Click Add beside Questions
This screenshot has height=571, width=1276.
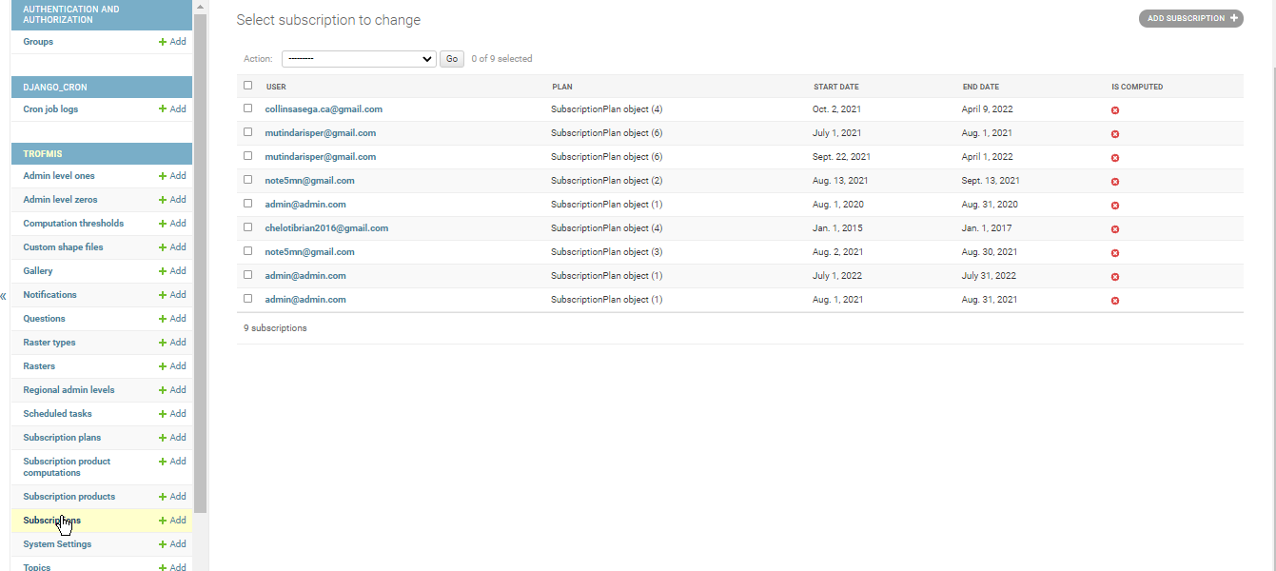(172, 319)
